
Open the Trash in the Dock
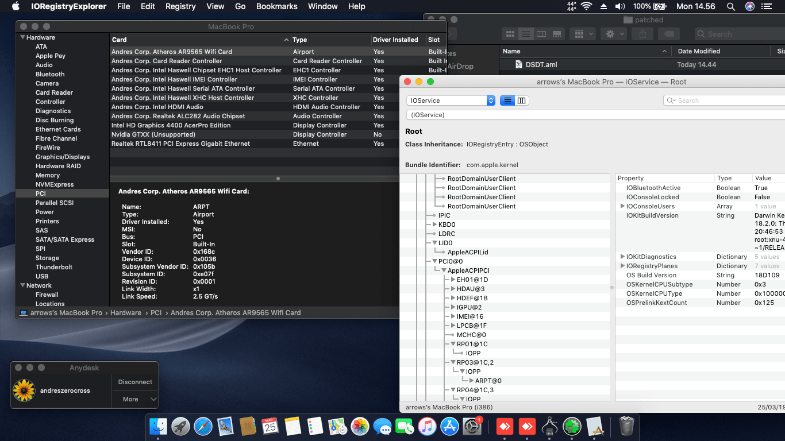(626, 427)
